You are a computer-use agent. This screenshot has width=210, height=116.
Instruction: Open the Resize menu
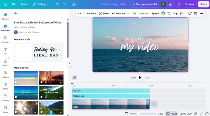click(x=24, y=4)
